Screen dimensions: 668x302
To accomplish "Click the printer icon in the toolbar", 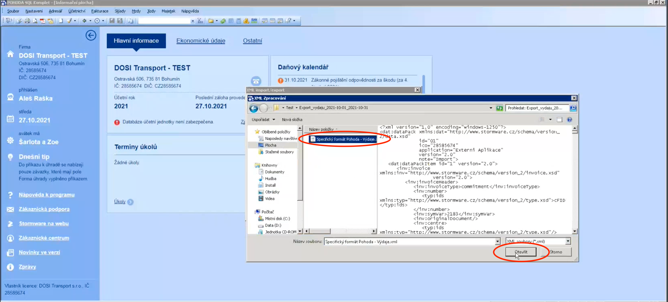I will 27,21.
